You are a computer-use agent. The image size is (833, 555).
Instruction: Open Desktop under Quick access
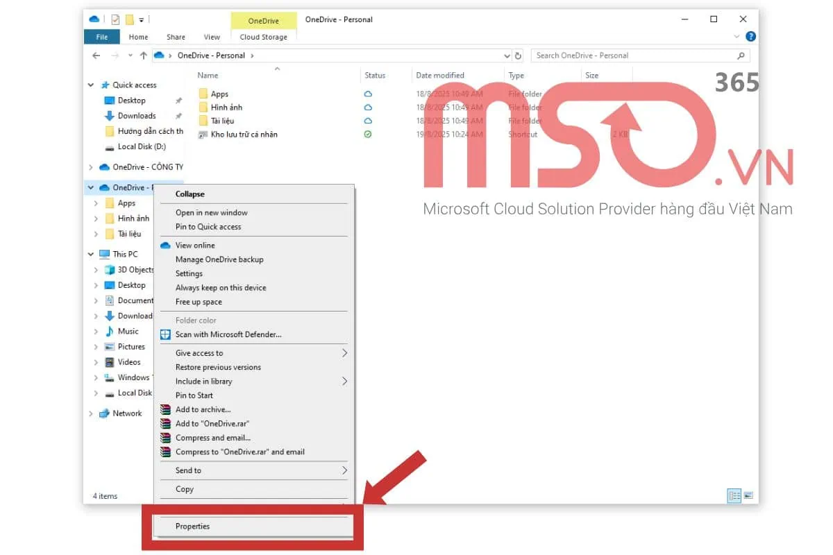(131, 101)
